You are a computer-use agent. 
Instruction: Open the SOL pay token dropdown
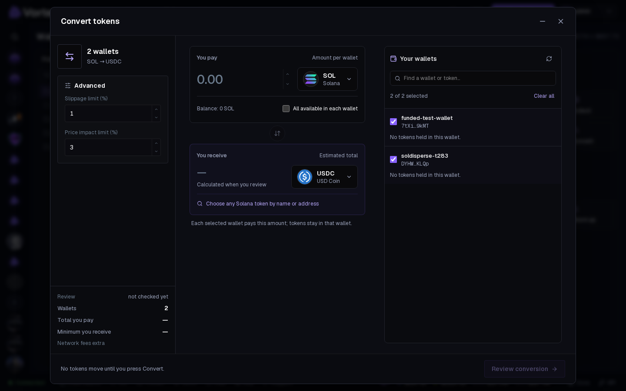(327, 79)
